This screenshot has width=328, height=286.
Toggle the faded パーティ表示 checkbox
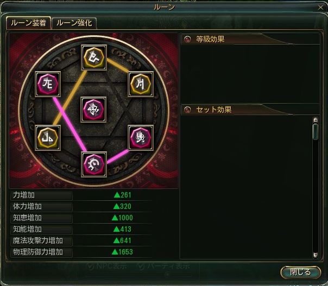coord(140,266)
